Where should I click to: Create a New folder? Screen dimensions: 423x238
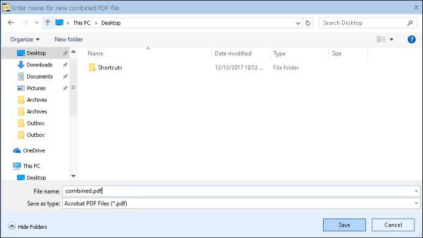pos(68,40)
